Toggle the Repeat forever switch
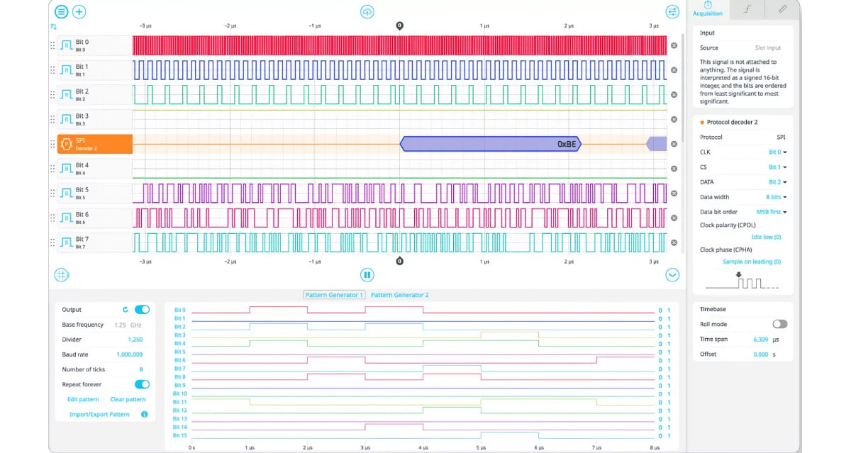Image resolution: width=851 pixels, height=453 pixels. pyautogui.click(x=142, y=384)
